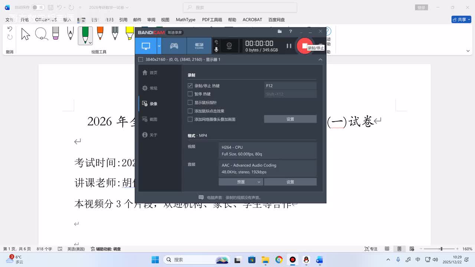Click Word zoom slider handle

coord(441,249)
